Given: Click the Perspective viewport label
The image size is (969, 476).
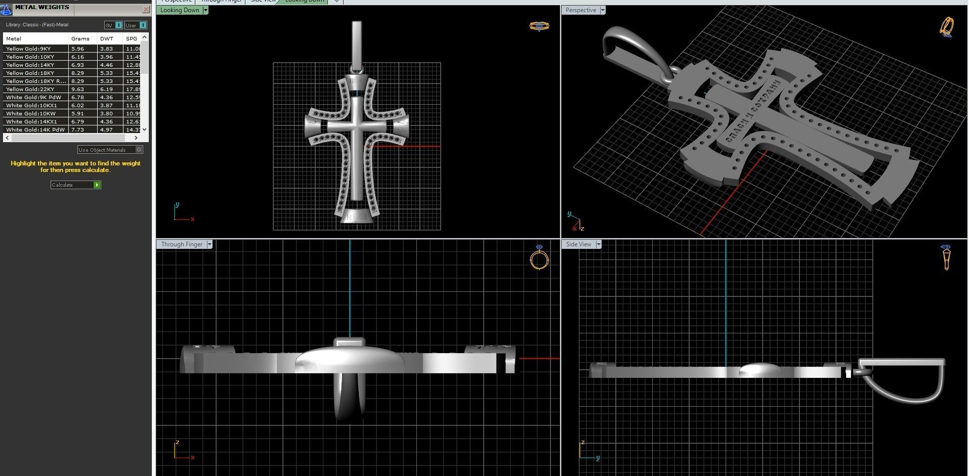Looking at the screenshot, I should (x=580, y=10).
